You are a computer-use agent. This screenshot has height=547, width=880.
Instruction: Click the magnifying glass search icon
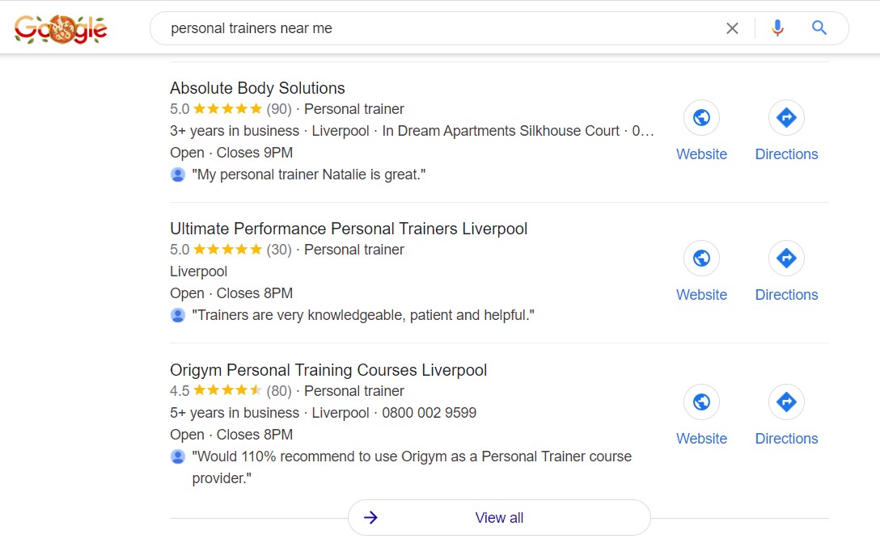pyautogui.click(x=819, y=27)
